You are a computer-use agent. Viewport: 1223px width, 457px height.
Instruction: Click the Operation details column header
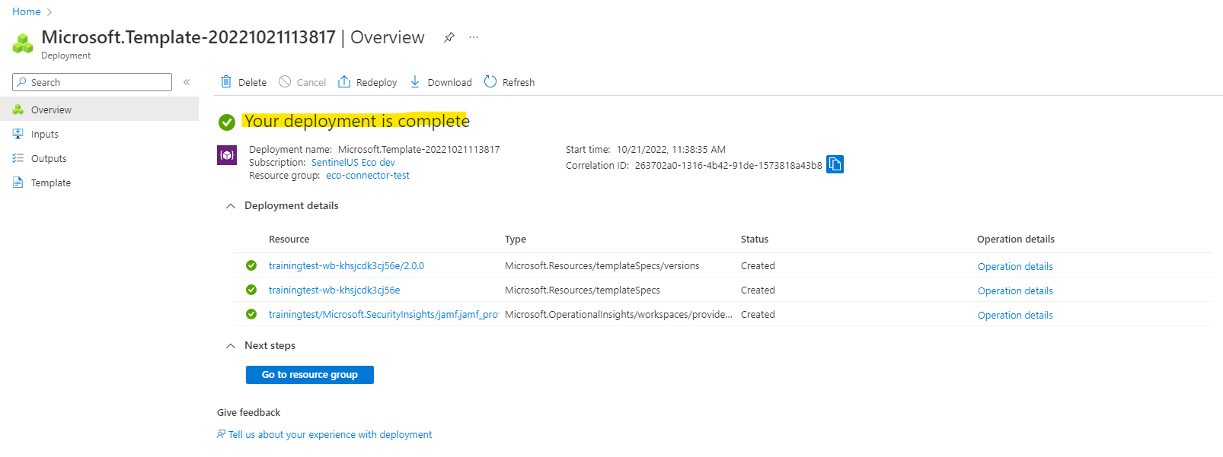[1016, 239]
